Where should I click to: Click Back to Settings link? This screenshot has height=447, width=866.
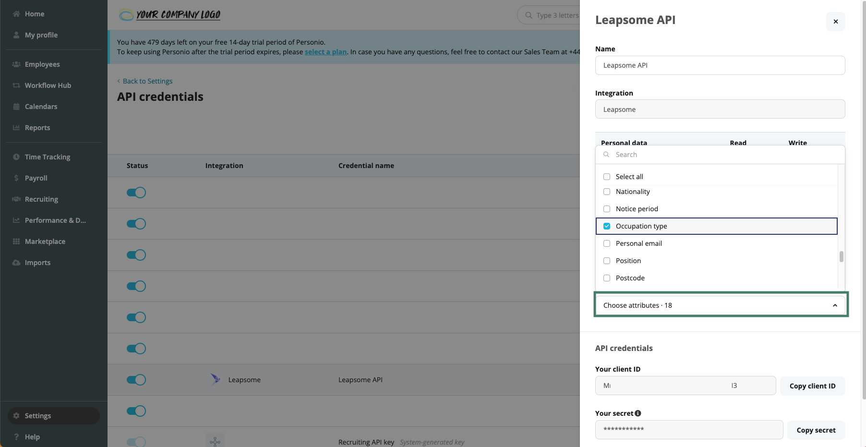[x=145, y=81]
